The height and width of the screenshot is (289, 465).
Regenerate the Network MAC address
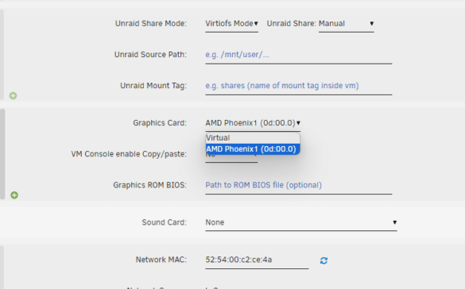(324, 260)
